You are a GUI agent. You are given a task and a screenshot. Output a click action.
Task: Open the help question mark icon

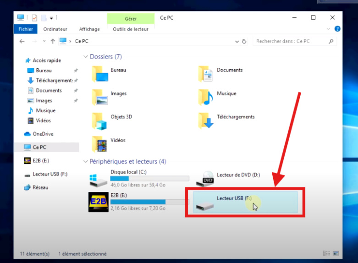(337, 29)
